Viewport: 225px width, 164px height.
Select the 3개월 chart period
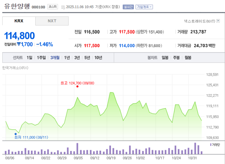[x=55, y=58]
